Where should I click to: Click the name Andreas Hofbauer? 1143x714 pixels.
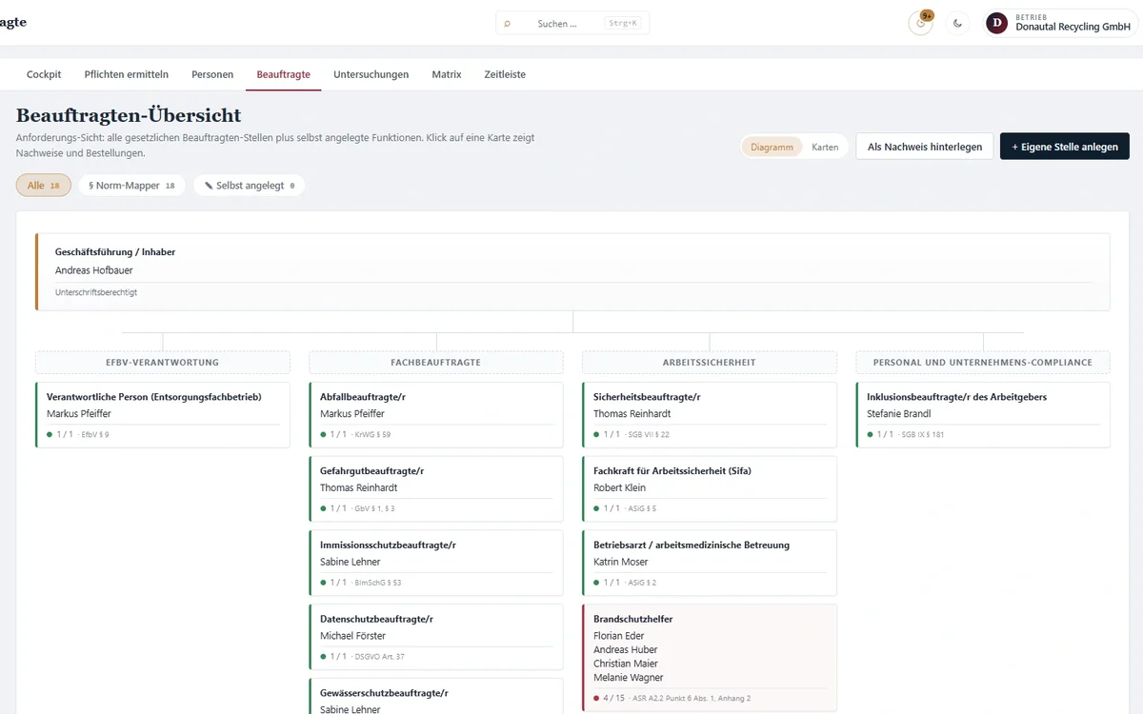[x=94, y=270]
